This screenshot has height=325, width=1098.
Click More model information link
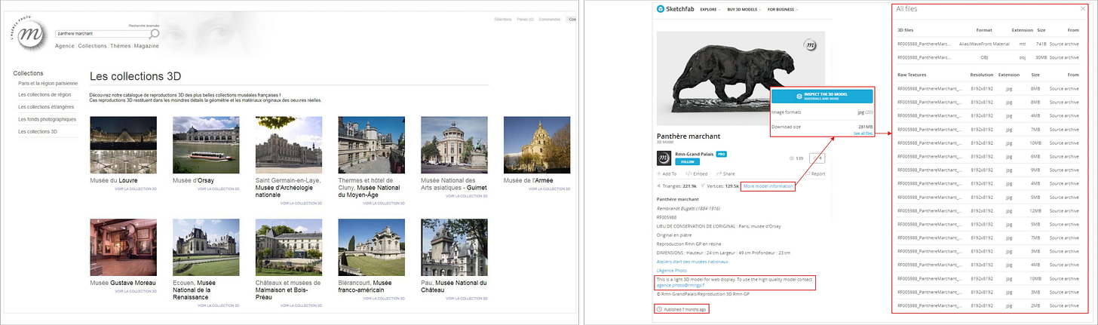[768, 185]
